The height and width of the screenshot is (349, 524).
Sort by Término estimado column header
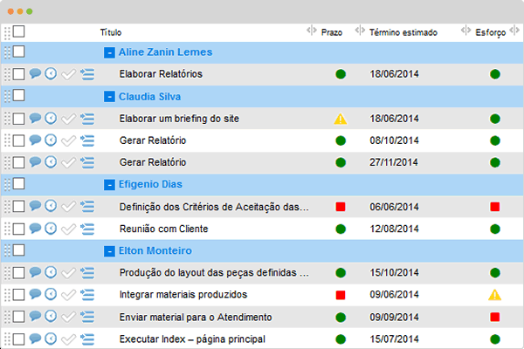403,32
